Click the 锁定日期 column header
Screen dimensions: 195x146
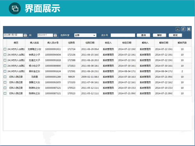pos(127,43)
